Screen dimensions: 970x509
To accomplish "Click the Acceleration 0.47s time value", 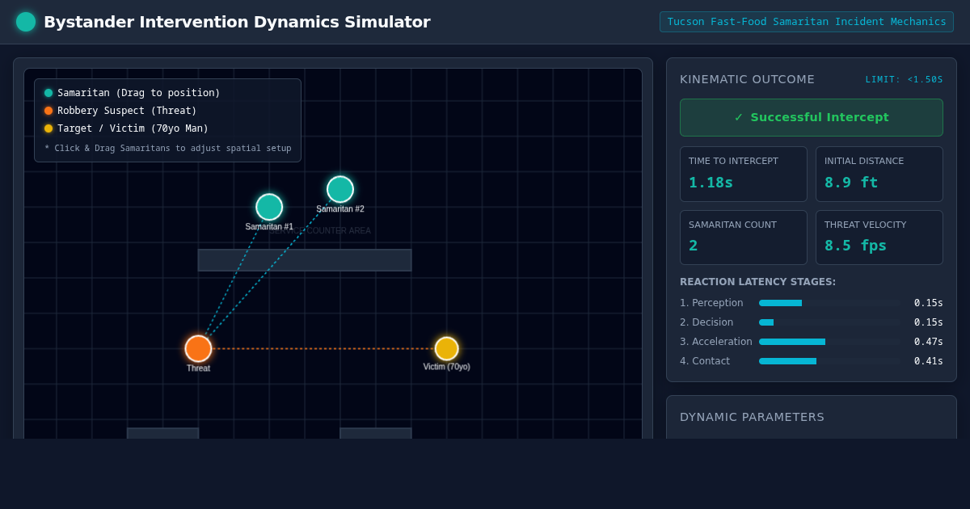I will (x=928, y=342).
